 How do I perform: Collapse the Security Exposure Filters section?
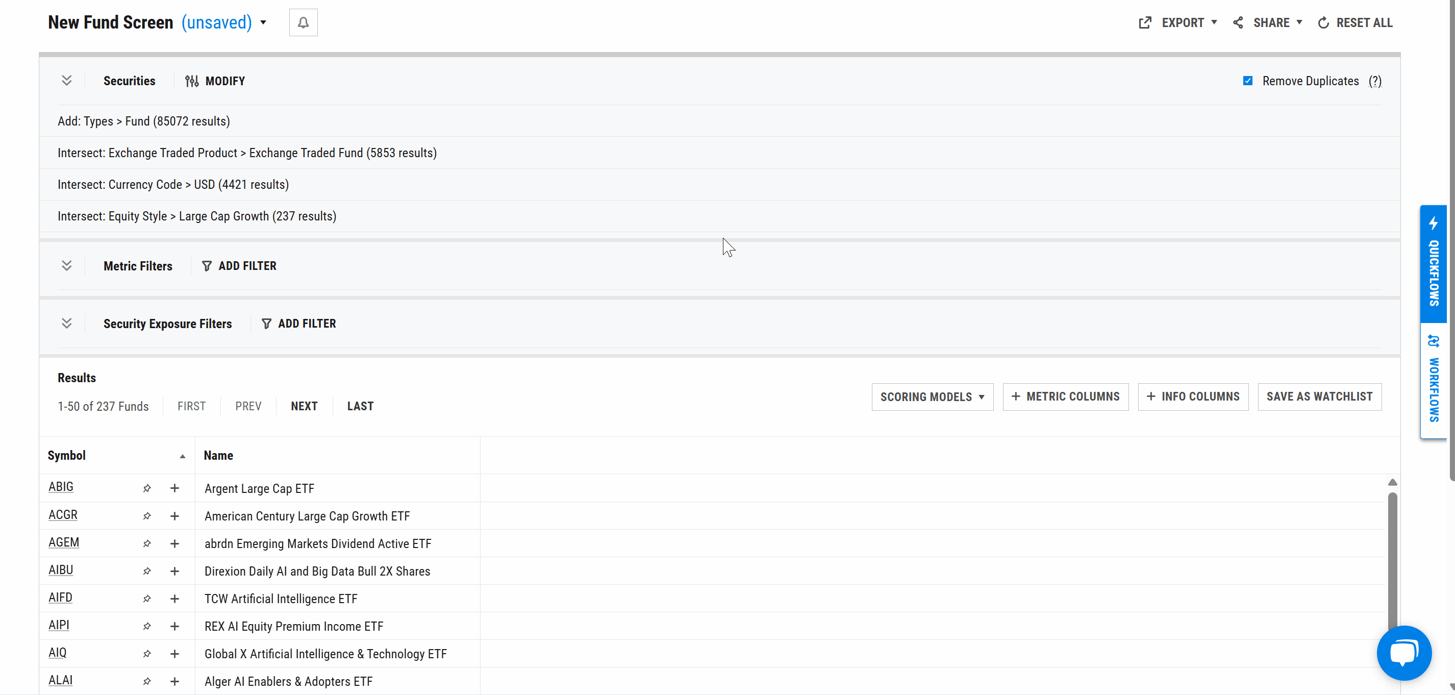click(x=67, y=323)
